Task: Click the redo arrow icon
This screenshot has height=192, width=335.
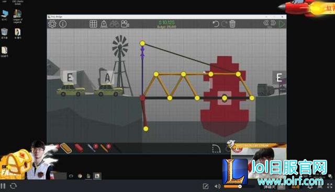Action: pyautogui.click(x=225, y=24)
